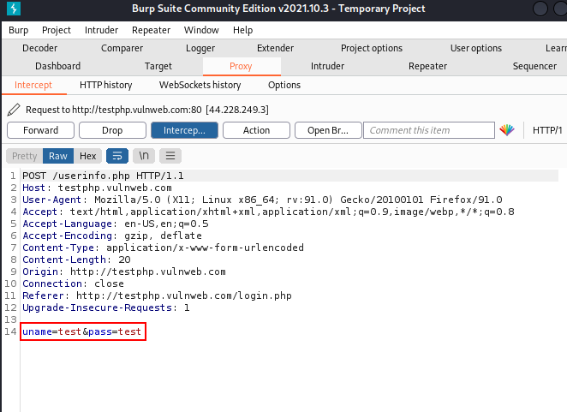Switch to the Target tab
This screenshot has width=567, height=412.
158,66
